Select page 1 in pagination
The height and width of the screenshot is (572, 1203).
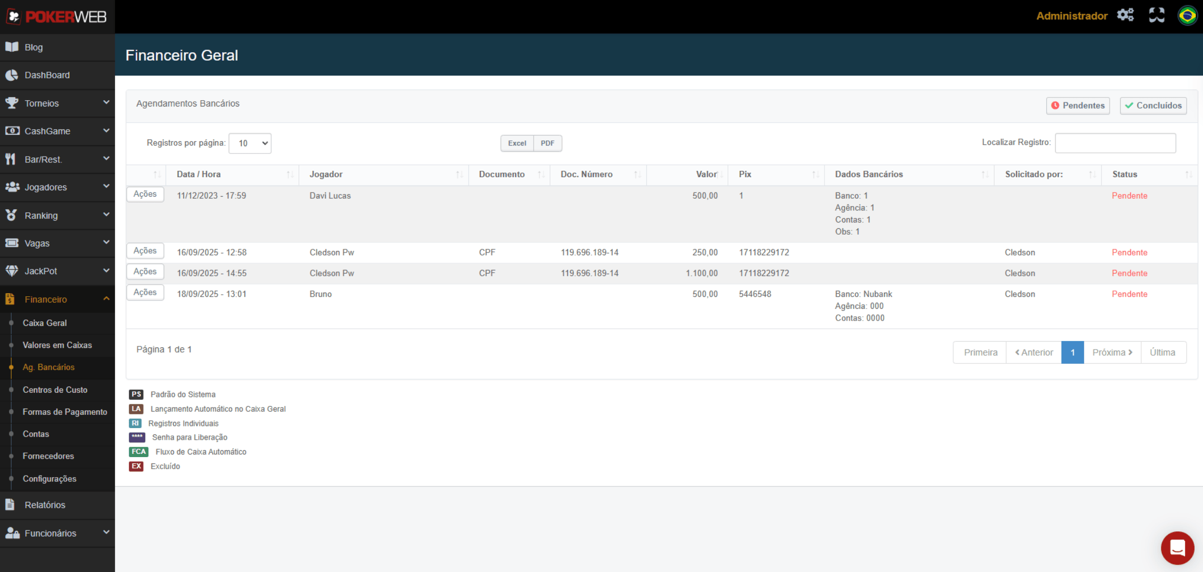click(x=1072, y=352)
